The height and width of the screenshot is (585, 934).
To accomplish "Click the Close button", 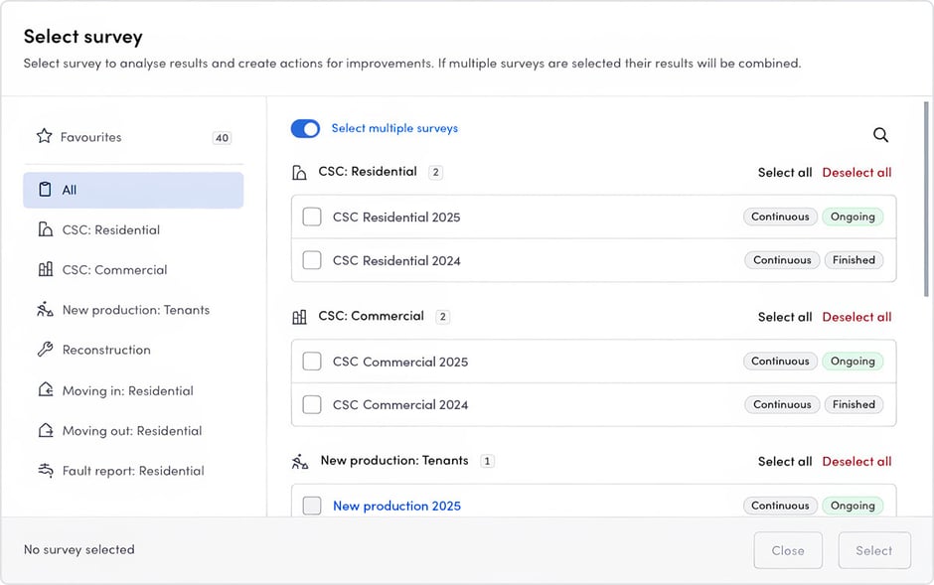I will tap(788, 550).
